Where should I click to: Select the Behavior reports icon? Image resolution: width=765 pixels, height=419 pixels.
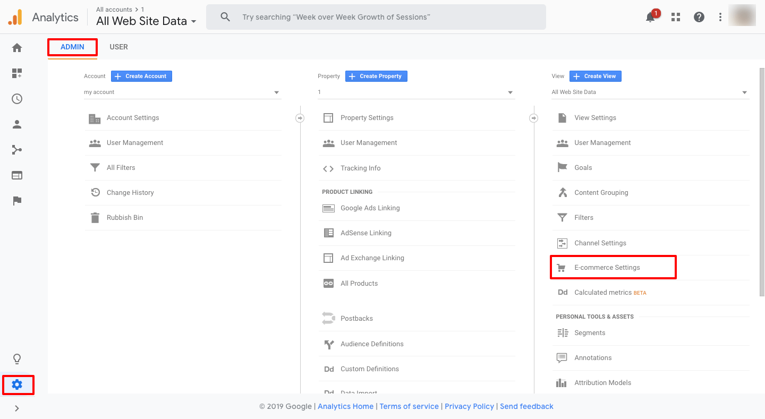16,175
